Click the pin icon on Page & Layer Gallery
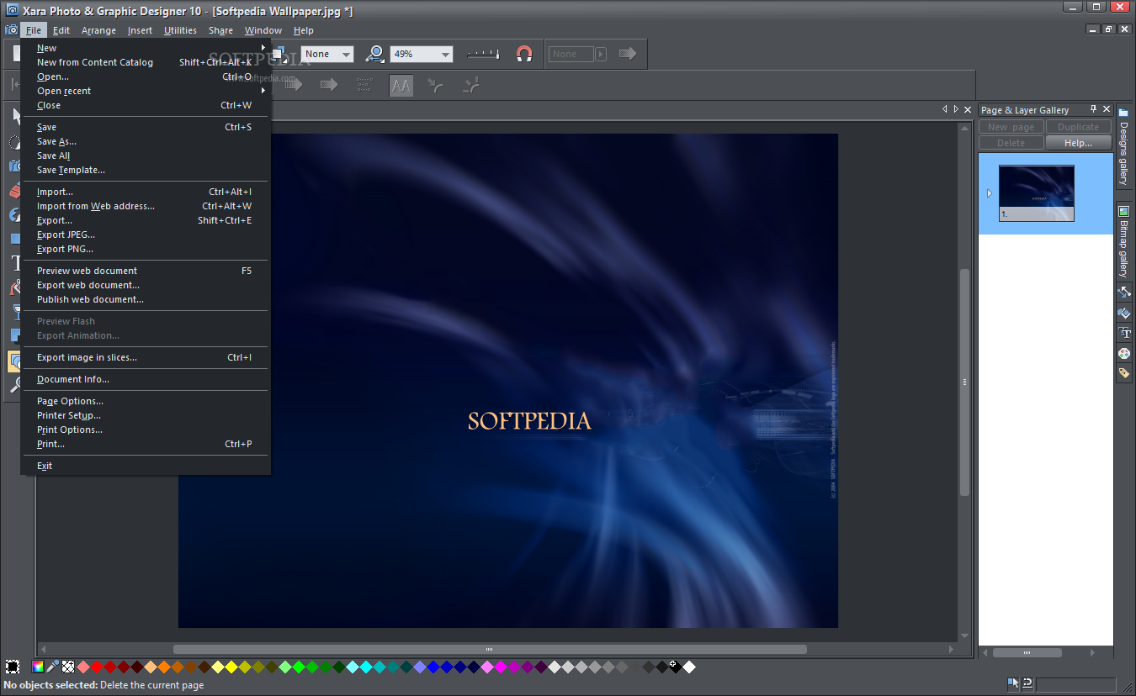 1093,109
